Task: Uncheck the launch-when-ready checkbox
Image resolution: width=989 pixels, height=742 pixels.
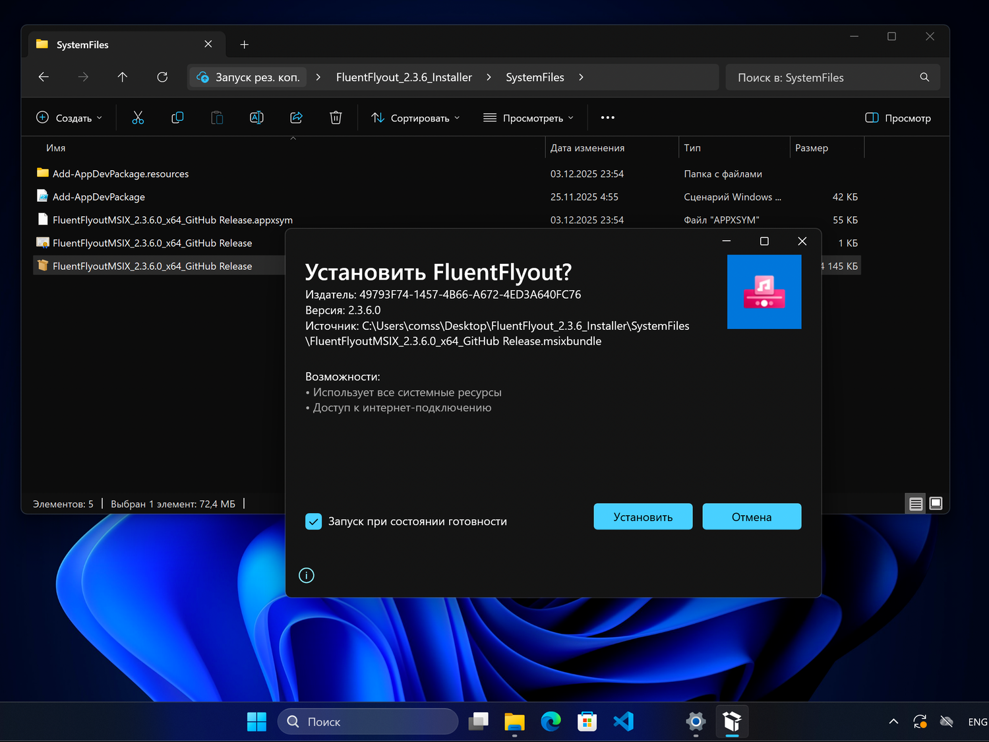Action: click(x=314, y=522)
